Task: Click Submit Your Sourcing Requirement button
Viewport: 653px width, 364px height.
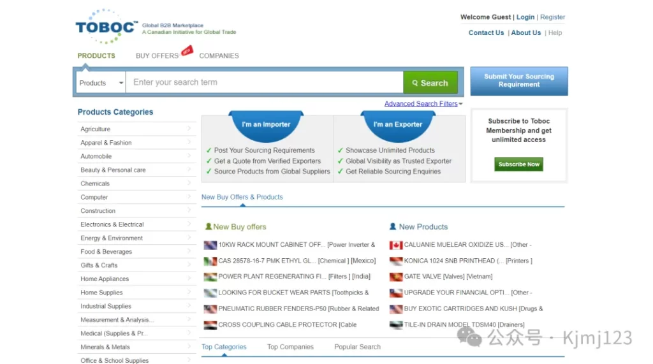Action: [519, 81]
